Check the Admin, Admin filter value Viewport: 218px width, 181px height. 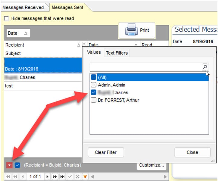click(x=93, y=85)
